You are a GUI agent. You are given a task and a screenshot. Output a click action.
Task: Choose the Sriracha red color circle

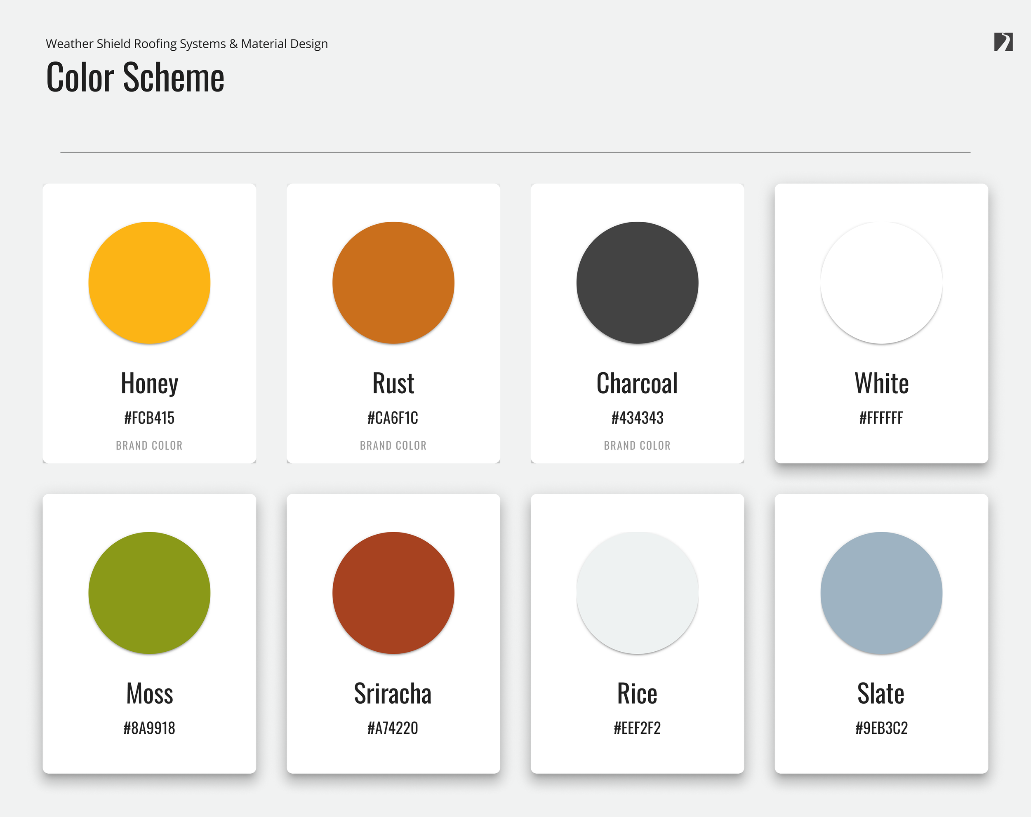(393, 593)
